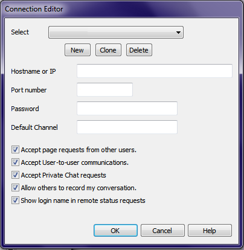Focus the Hostname or IP field
Viewport: 244px width, 250px height.
pyautogui.click(x=155, y=71)
